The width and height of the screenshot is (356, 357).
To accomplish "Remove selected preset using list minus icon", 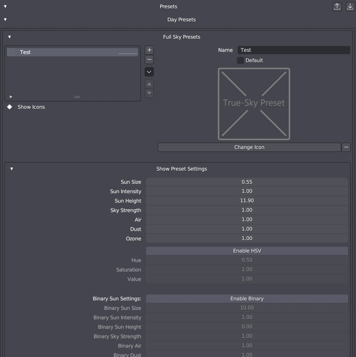I will pyautogui.click(x=149, y=59).
